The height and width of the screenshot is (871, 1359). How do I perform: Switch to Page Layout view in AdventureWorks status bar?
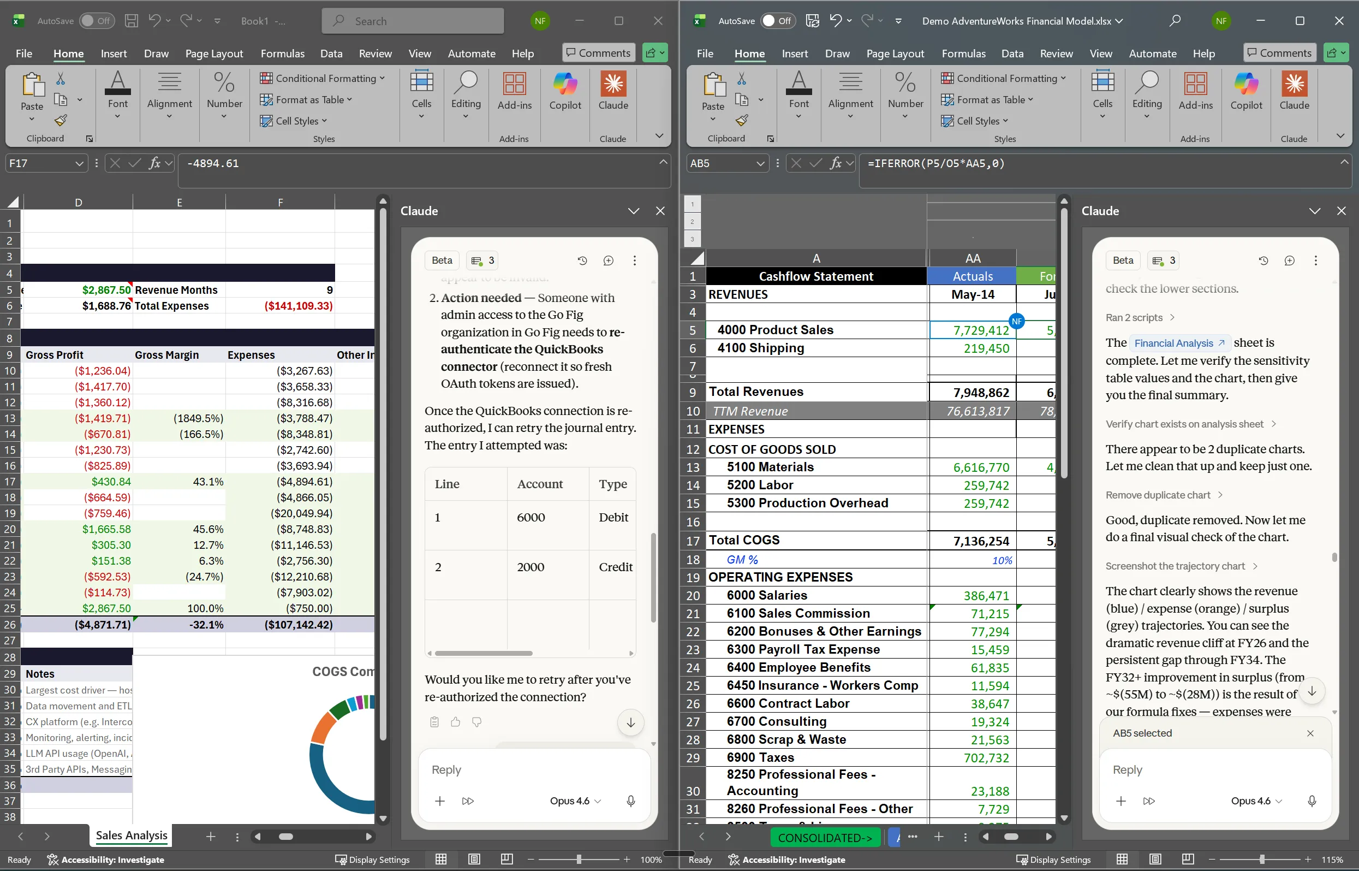point(1155,859)
